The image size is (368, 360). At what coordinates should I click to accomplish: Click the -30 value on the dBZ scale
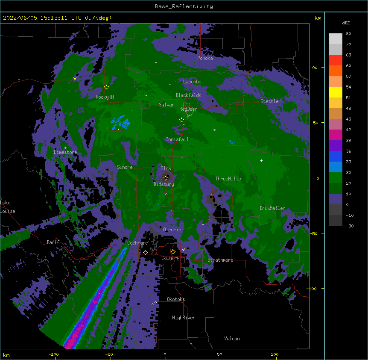tap(350, 226)
